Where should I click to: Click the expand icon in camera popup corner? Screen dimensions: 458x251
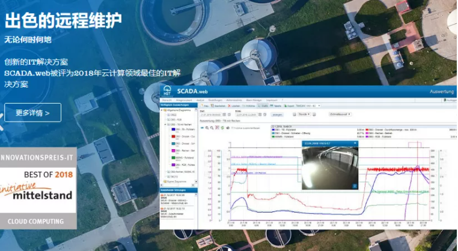click(x=355, y=186)
